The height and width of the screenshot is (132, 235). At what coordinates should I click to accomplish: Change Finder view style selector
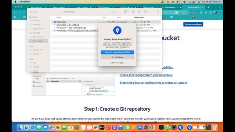click(x=113, y=12)
